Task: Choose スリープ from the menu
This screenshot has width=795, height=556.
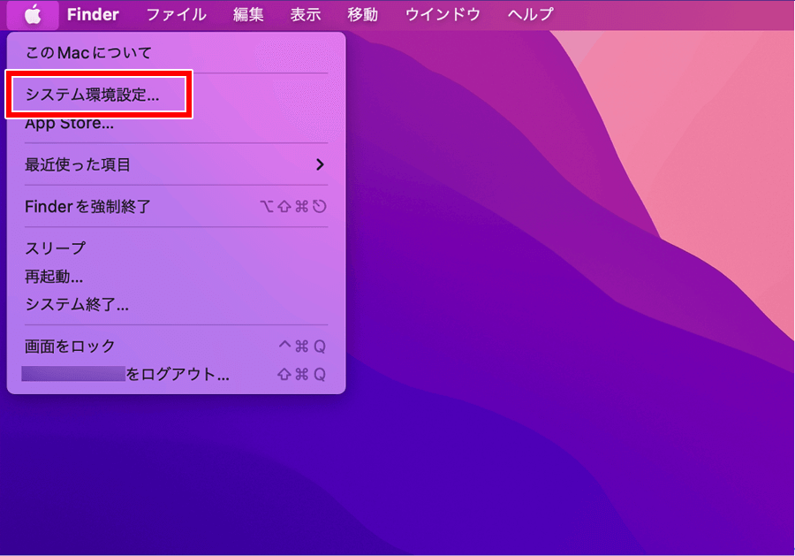Action: pos(177,248)
